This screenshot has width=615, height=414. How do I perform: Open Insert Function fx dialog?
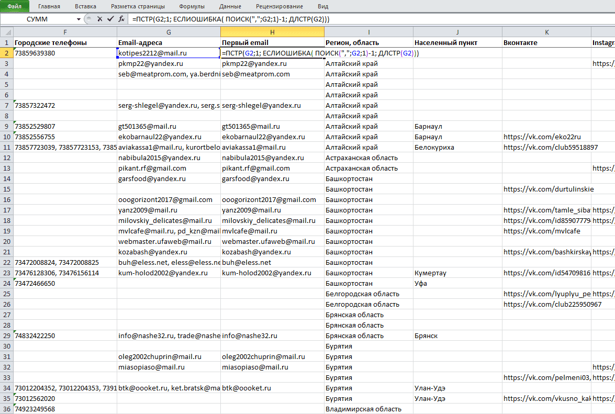coord(121,19)
